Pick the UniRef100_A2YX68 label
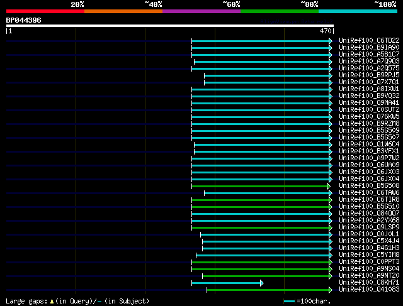 point(369,221)
